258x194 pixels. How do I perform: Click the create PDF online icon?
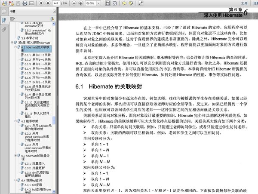tap(11, 3)
